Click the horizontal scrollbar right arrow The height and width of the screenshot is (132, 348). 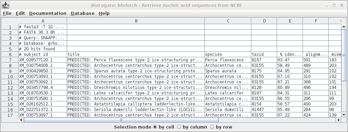[x=339, y=120]
